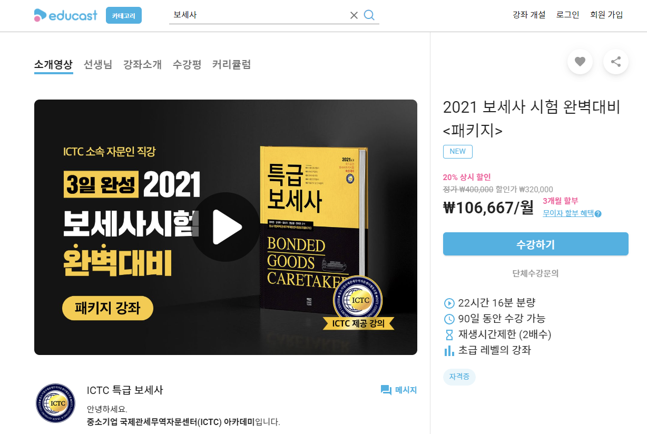Open the 수강평 tab
The height and width of the screenshot is (434, 647).
187,65
